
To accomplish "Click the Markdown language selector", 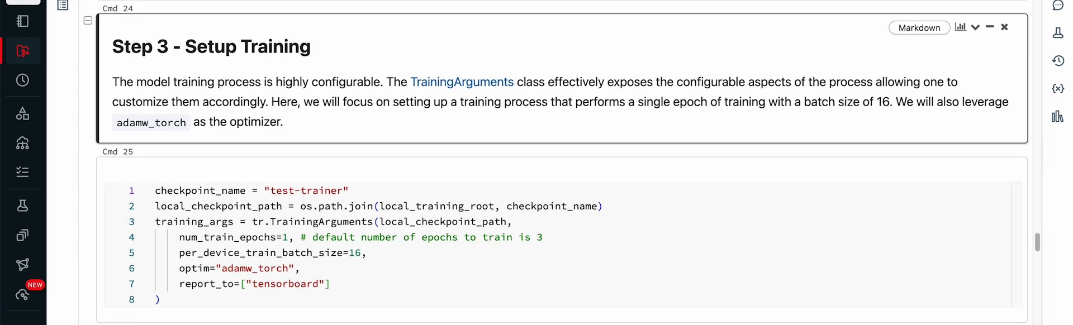I will 919,28.
